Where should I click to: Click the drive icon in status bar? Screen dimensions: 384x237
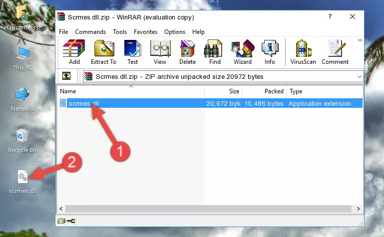61,221
